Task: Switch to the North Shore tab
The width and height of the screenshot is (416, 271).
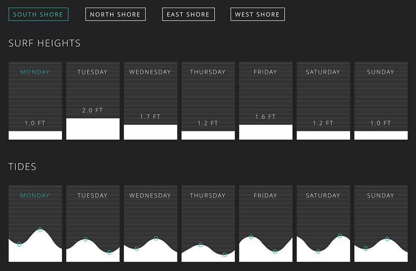Action: tap(115, 14)
